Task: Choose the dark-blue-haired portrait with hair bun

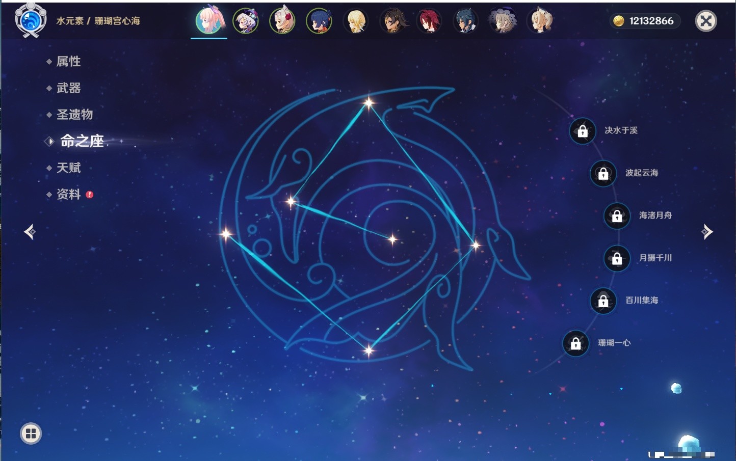Action: [x=319, y=21]
